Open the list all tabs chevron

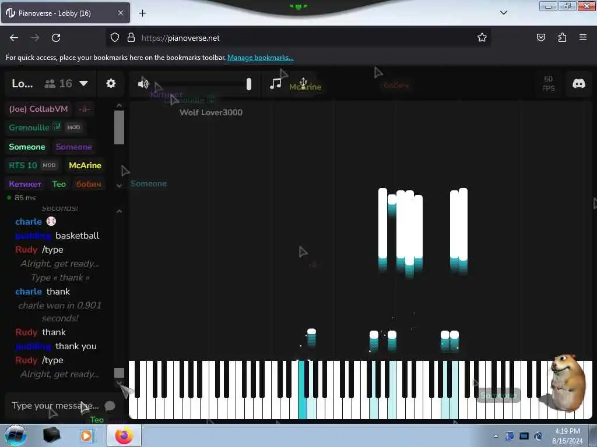[503, 13]
